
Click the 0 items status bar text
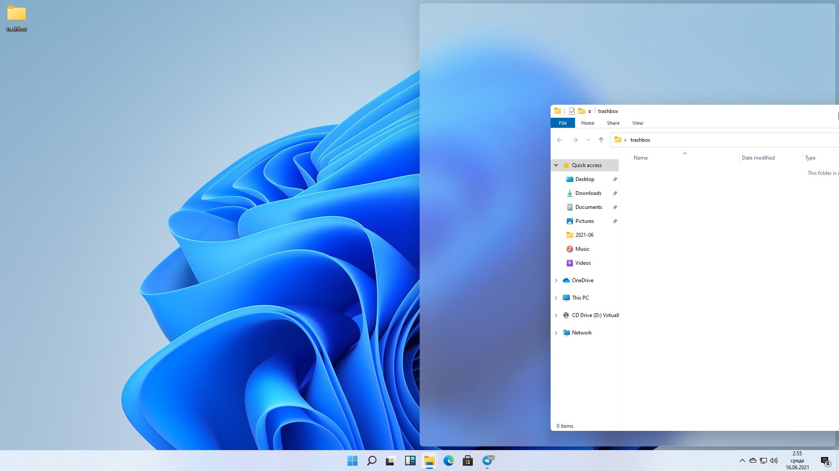[x=565, y=426]
